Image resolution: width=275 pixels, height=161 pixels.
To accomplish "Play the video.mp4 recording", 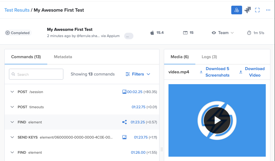I will [217, 120].
